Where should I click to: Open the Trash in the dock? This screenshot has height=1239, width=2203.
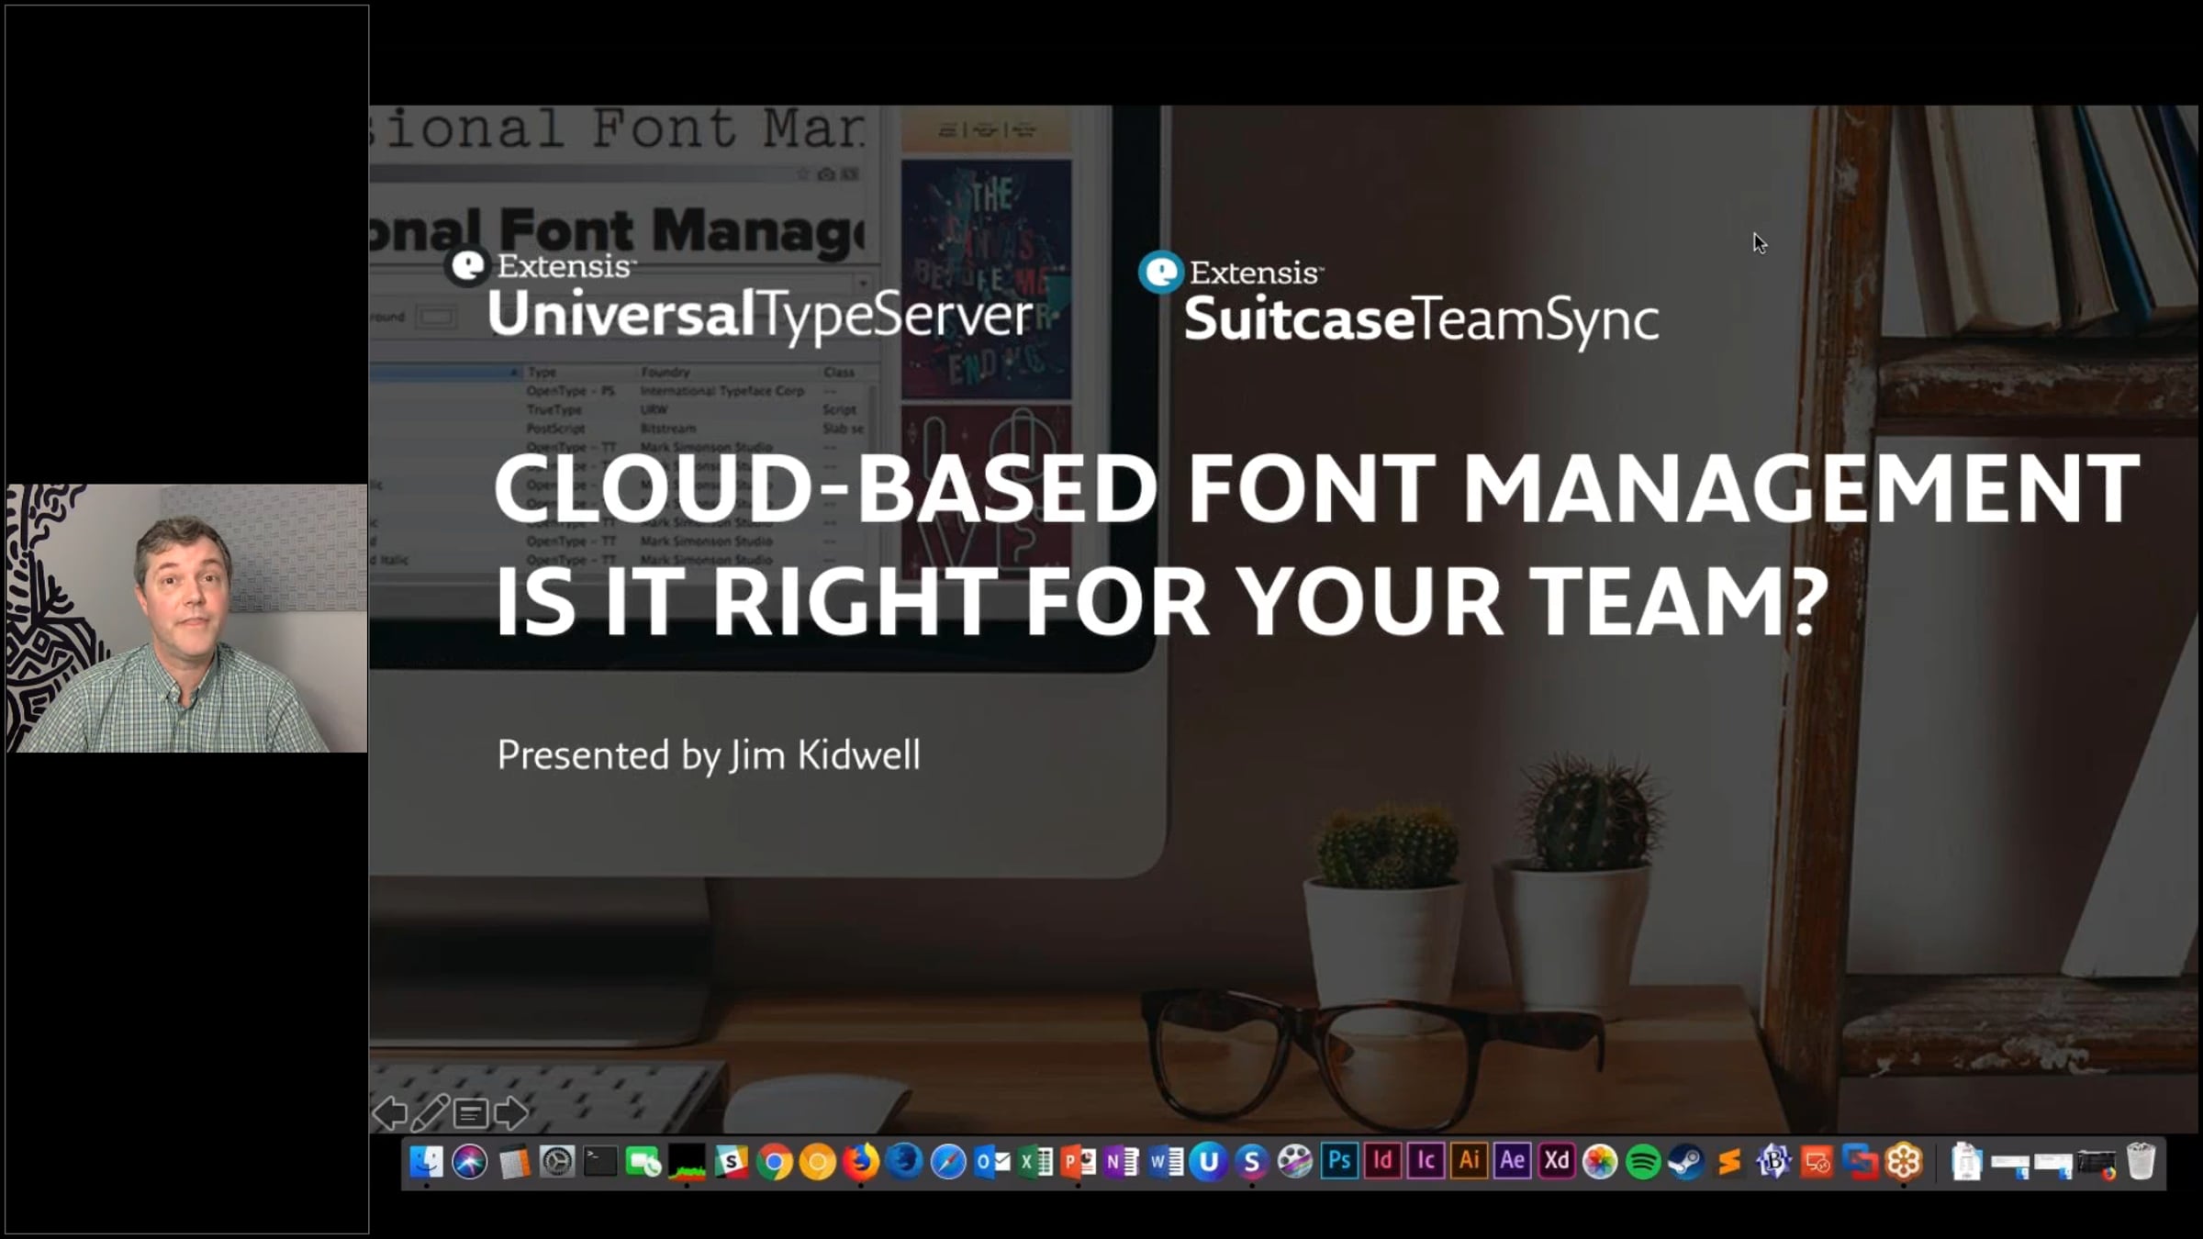pos(2141,1162)
